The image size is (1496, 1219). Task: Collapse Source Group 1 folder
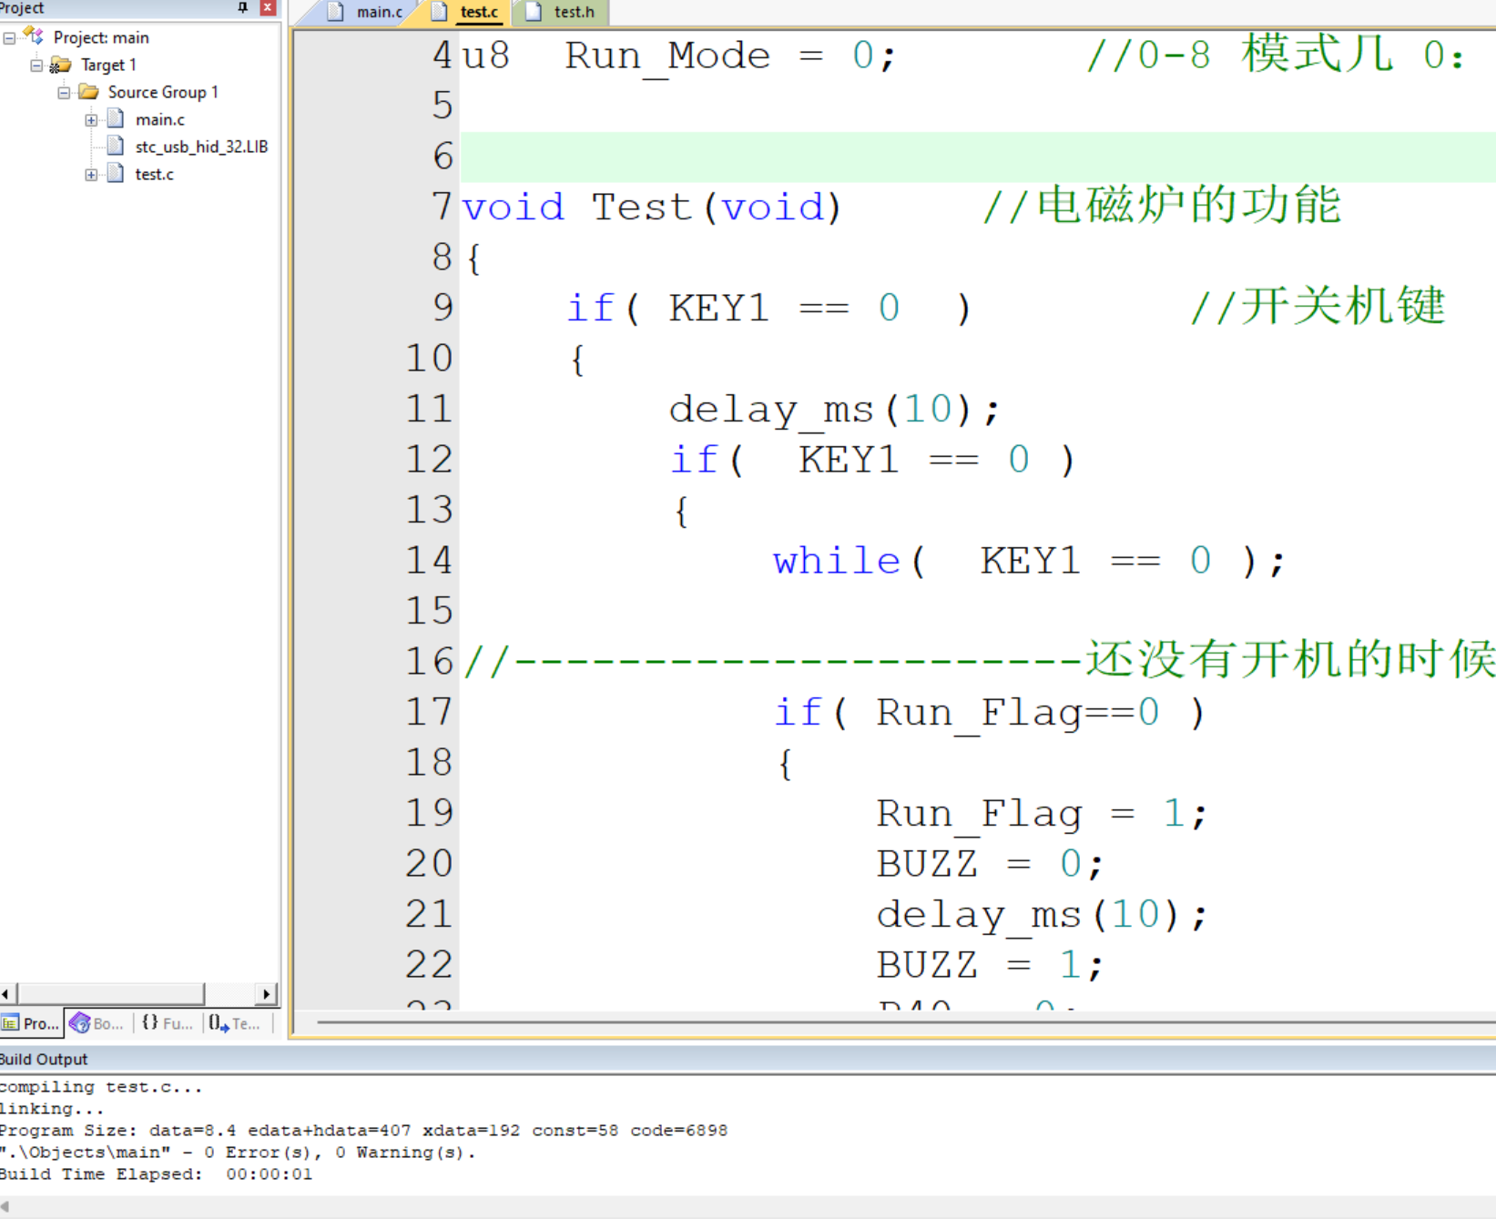coord(64,93)
